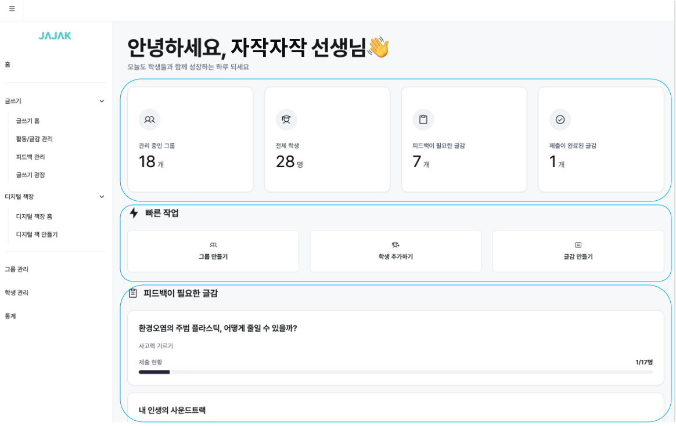676x426 pixels.
Task: Open the 내 인생의 사운드트랙 feedback card
Action: 395,410
